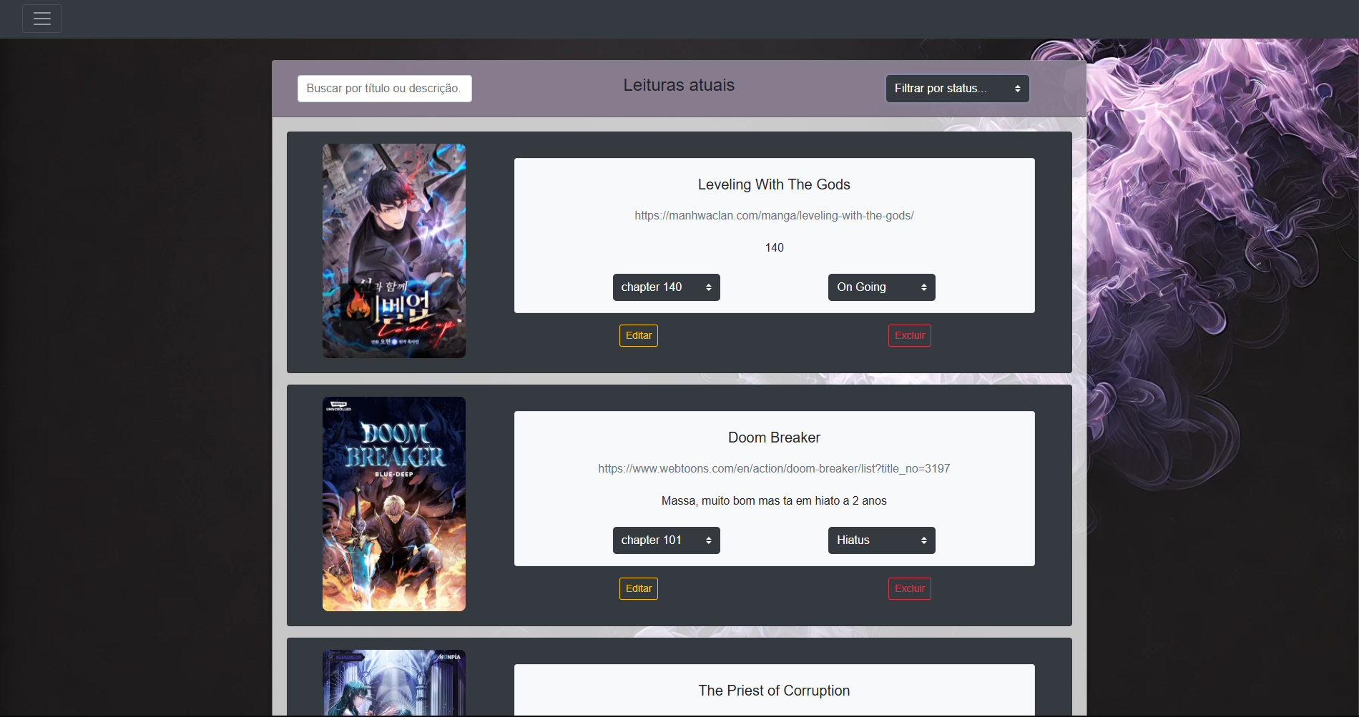This screenshot has height=717, width=1359.
Task: Click Excluir for Leveling With The Gods
Action: (909, 335)
